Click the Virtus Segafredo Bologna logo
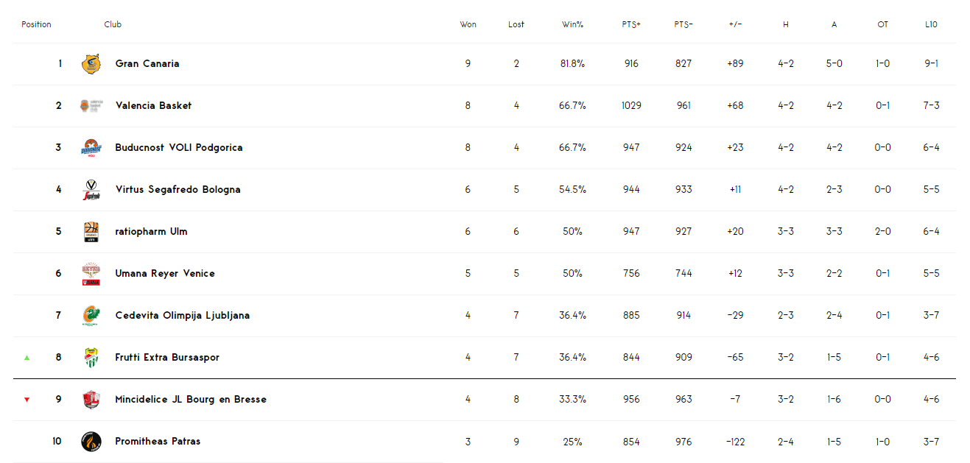Viewport: 970px width, 463px height. pos(91,190)
